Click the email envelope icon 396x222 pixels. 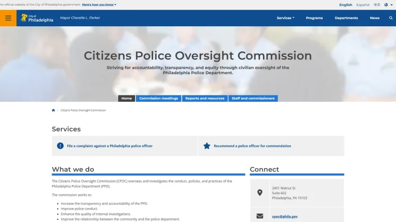point(260,216)
